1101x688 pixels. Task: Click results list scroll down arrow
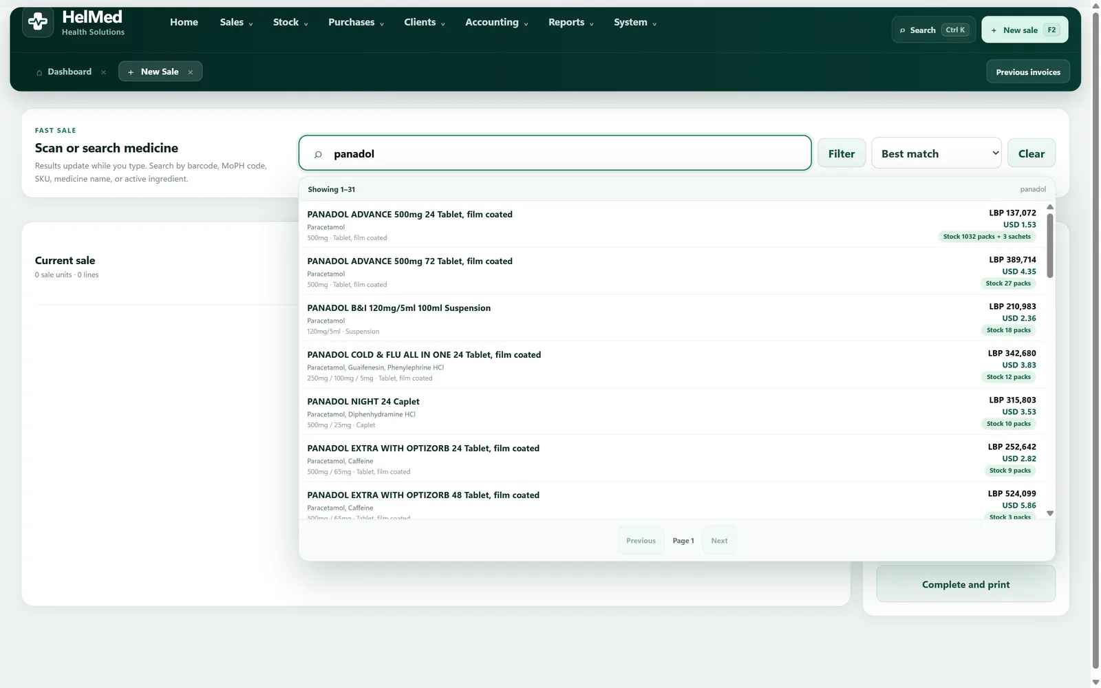(x=1050, y=513)
